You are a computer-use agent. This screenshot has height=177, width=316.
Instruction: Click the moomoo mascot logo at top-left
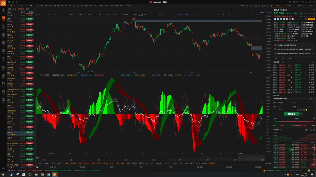click(3, 3)
